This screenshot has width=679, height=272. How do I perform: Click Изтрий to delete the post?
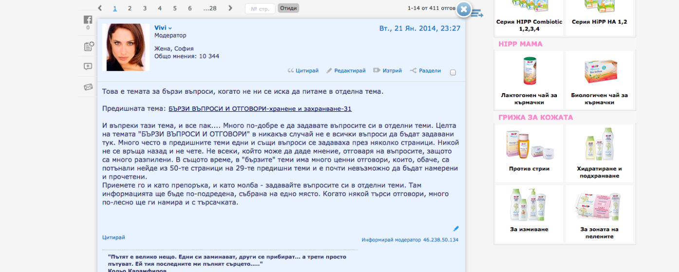point(387,71)
